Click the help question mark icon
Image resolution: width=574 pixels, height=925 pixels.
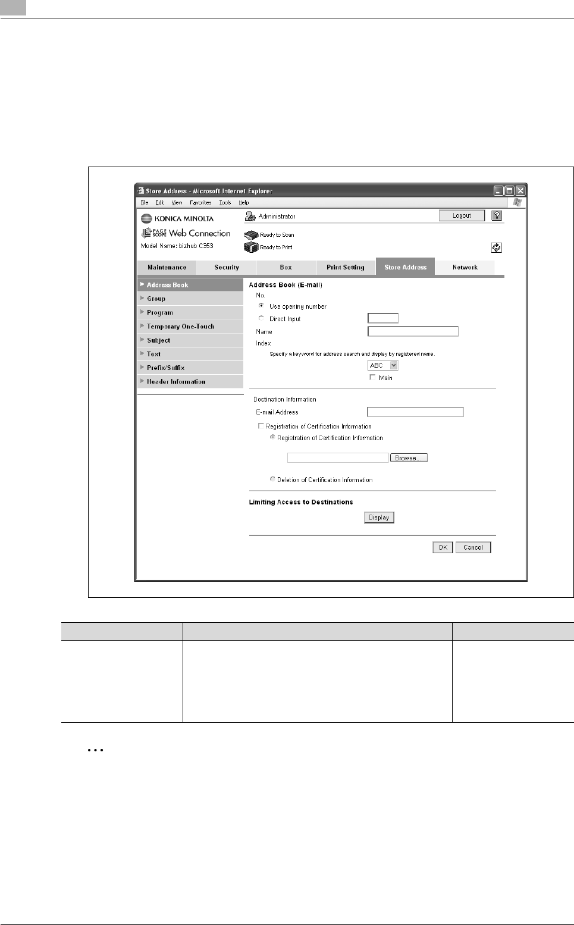pos(497,216)
